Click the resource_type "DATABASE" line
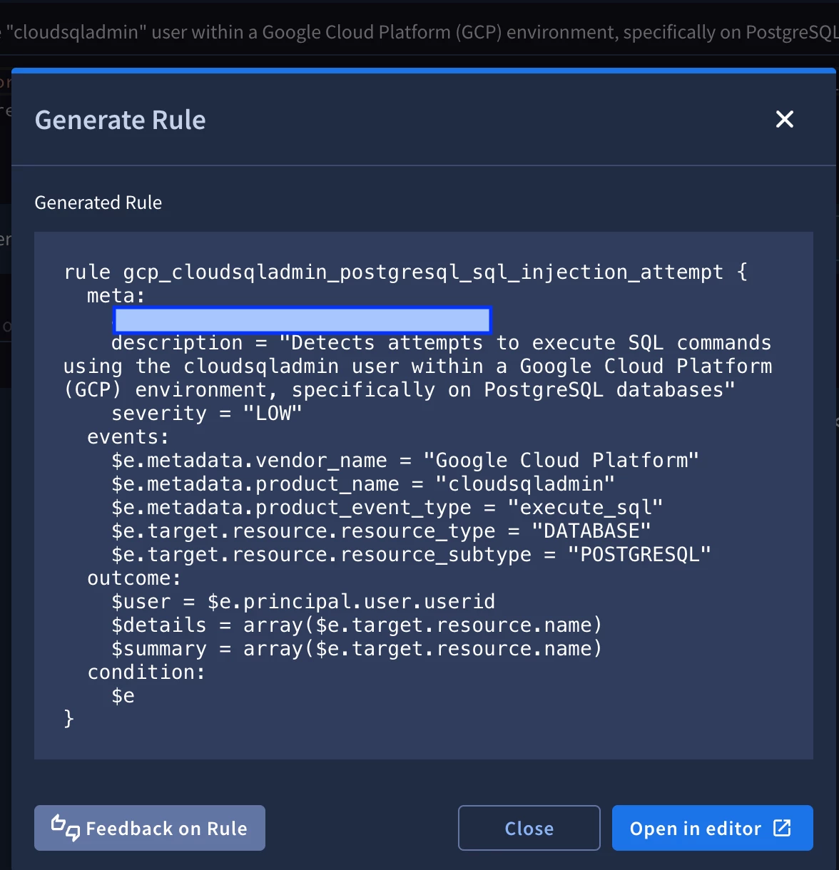The width and height of the screenshot is (839, 870). [381, 531]
